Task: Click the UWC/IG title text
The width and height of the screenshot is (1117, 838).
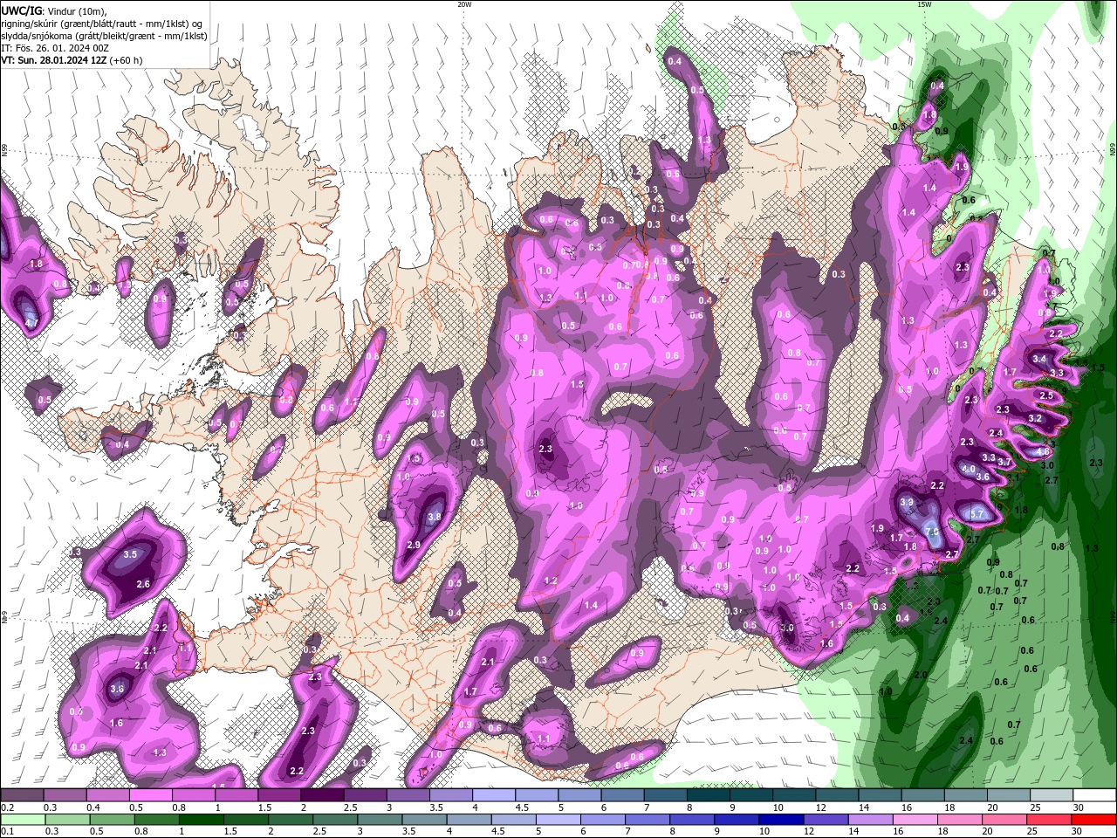Action: pos(22,10)
